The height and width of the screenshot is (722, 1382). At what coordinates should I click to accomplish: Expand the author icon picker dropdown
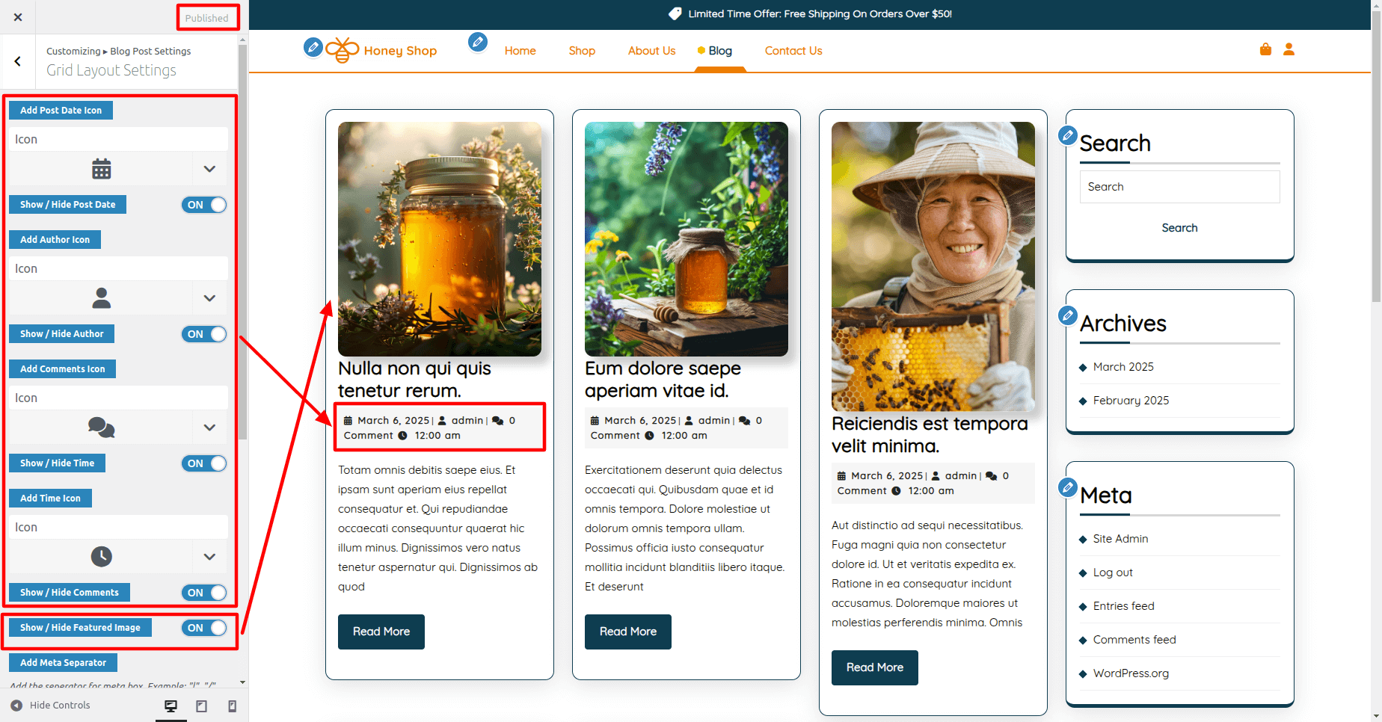point(209,299)
